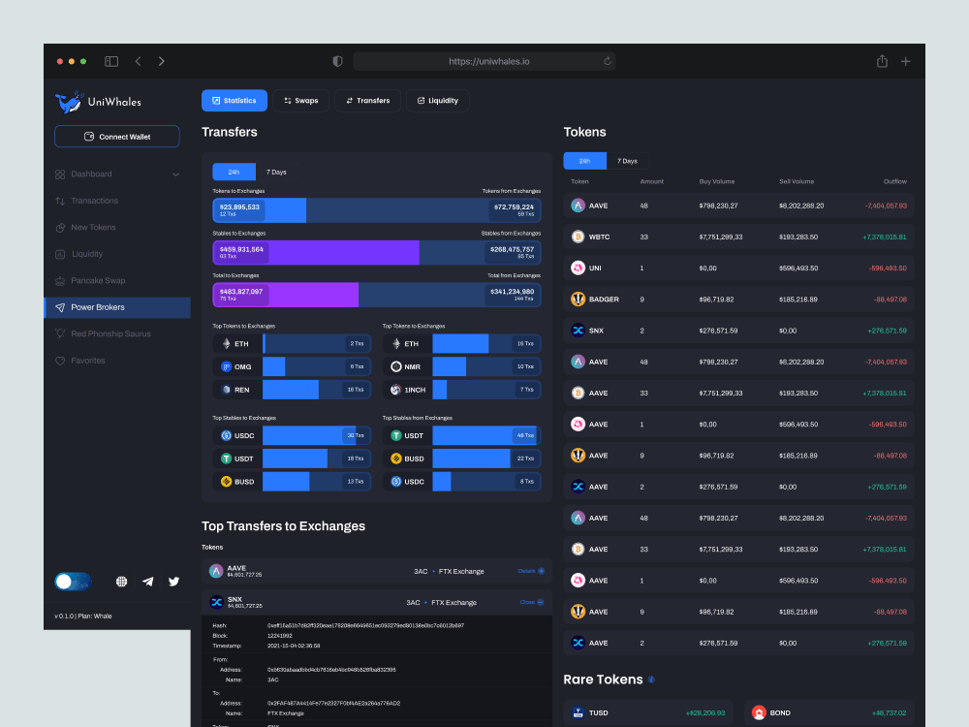Click UNI outflow -596,493.50

tap(888, 269)
